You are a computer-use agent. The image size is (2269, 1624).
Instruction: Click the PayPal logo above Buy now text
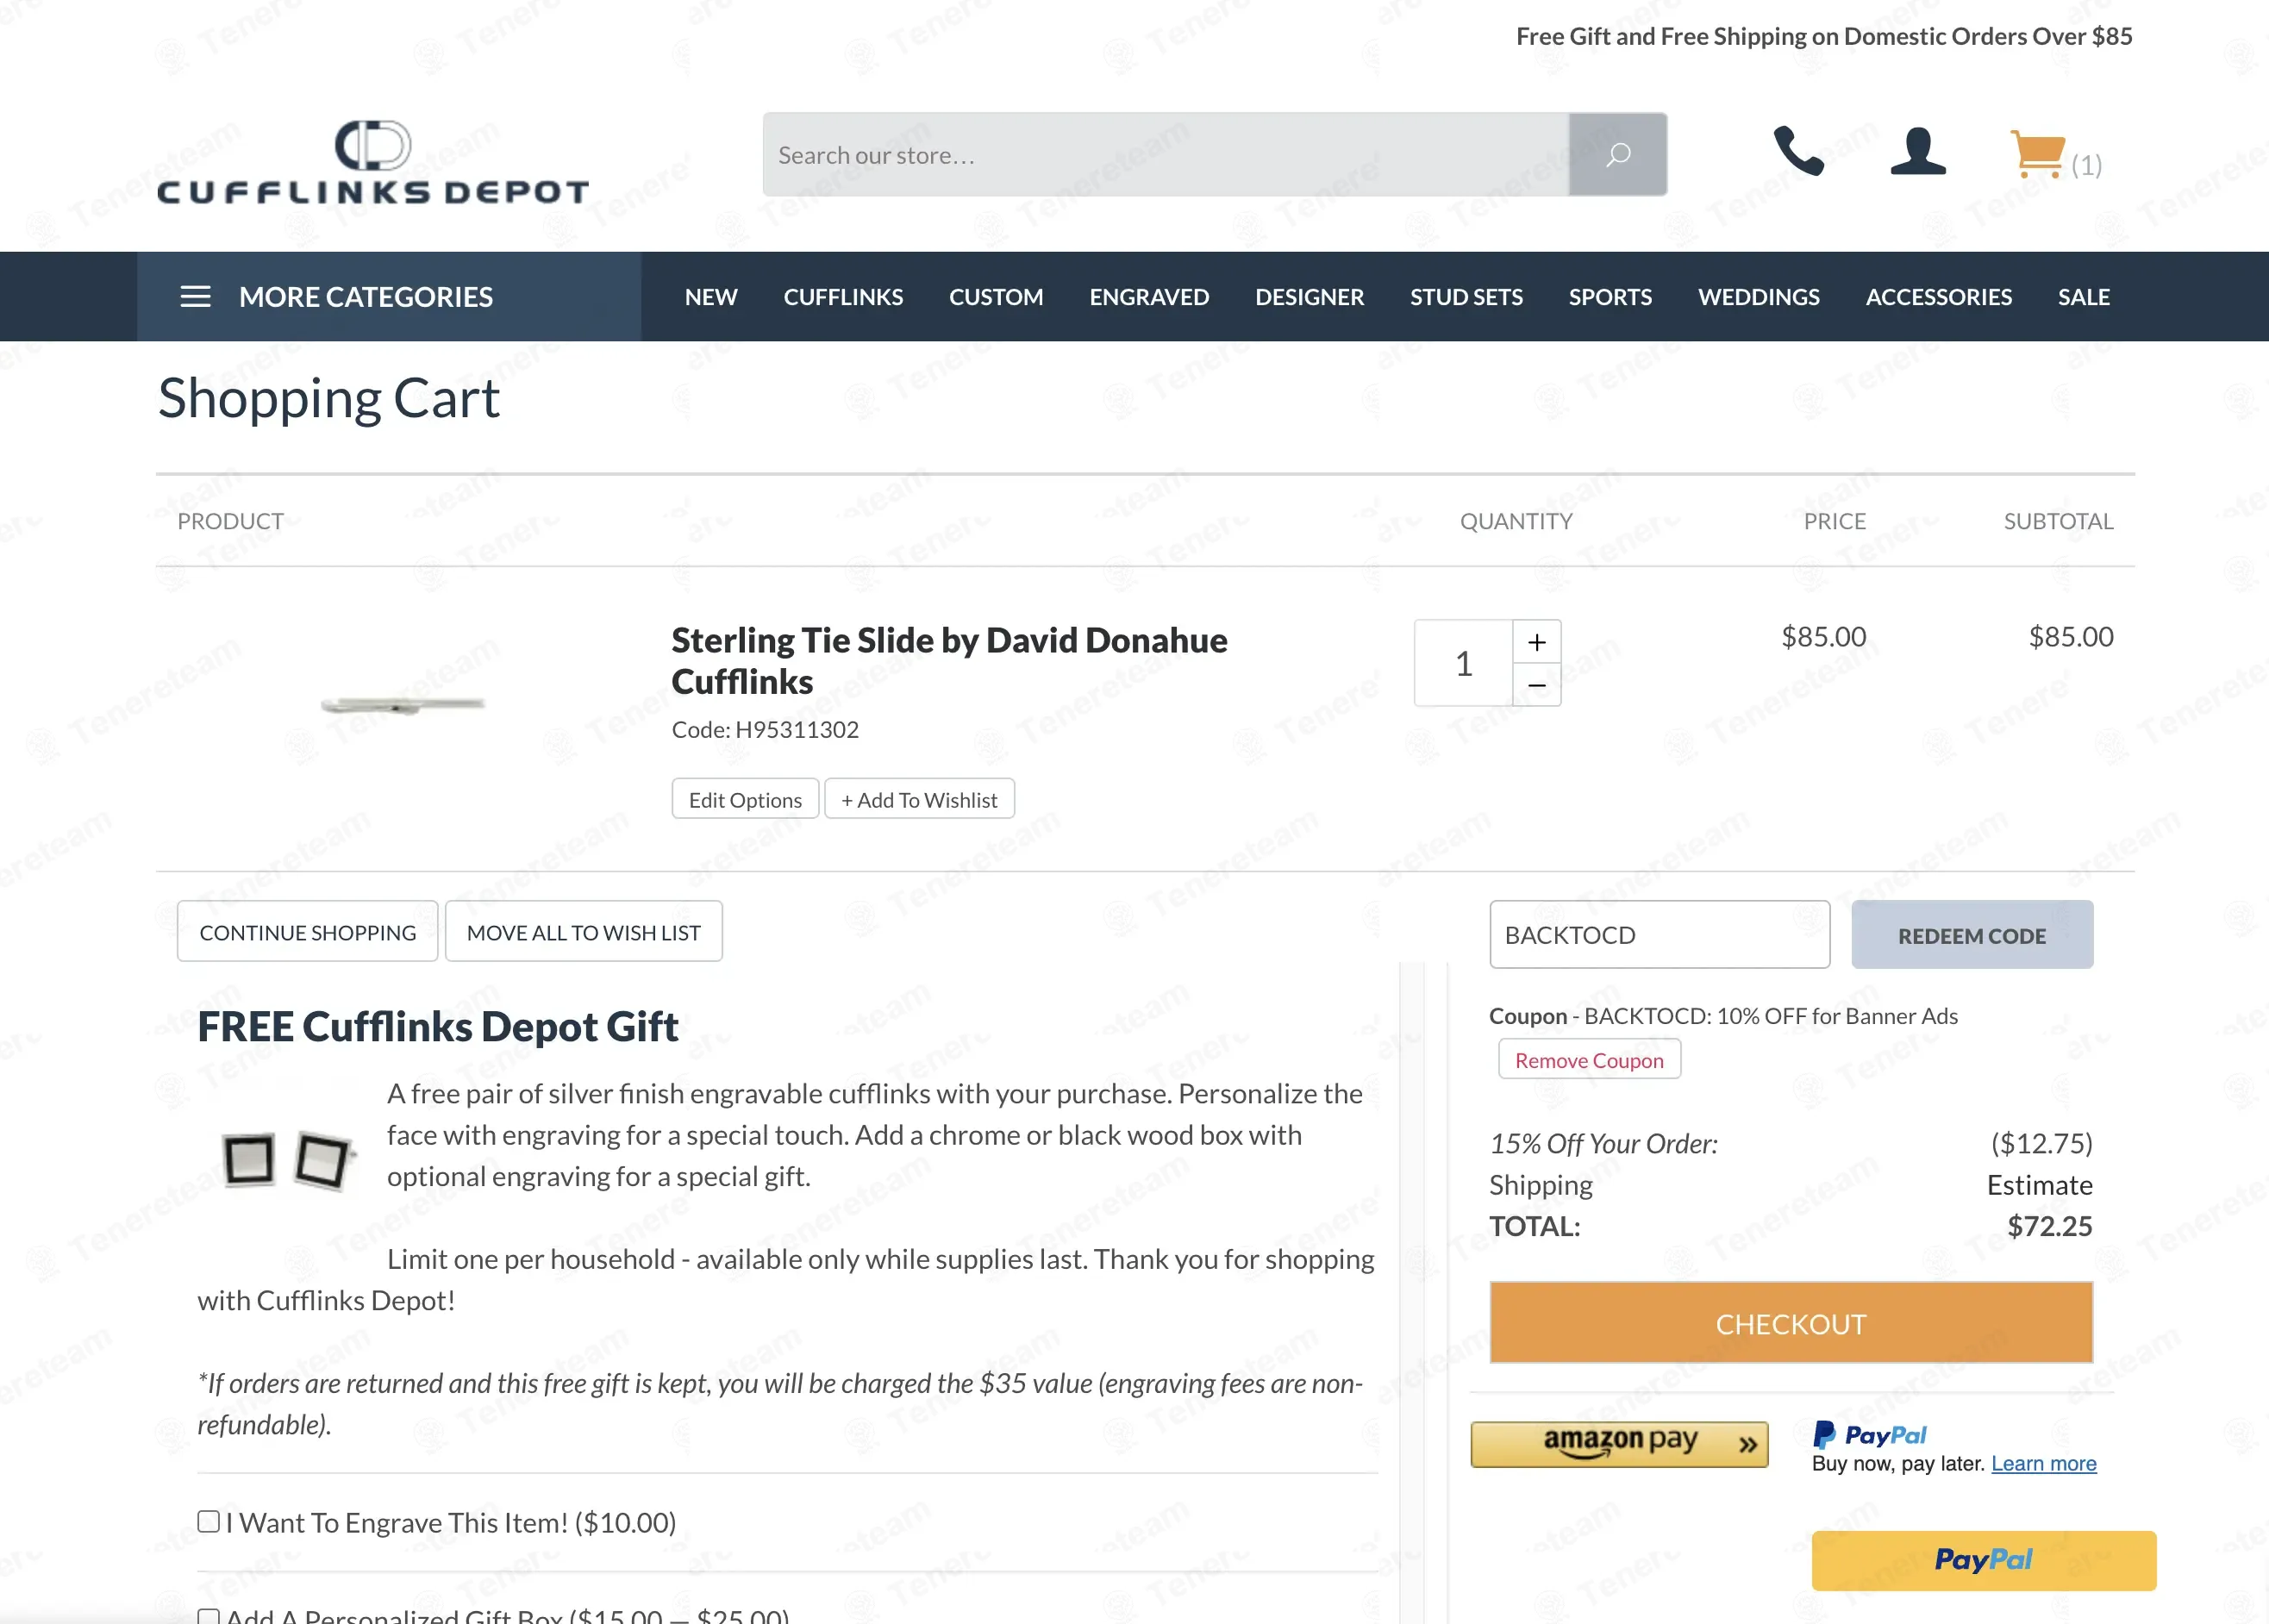(1869, 1435)
